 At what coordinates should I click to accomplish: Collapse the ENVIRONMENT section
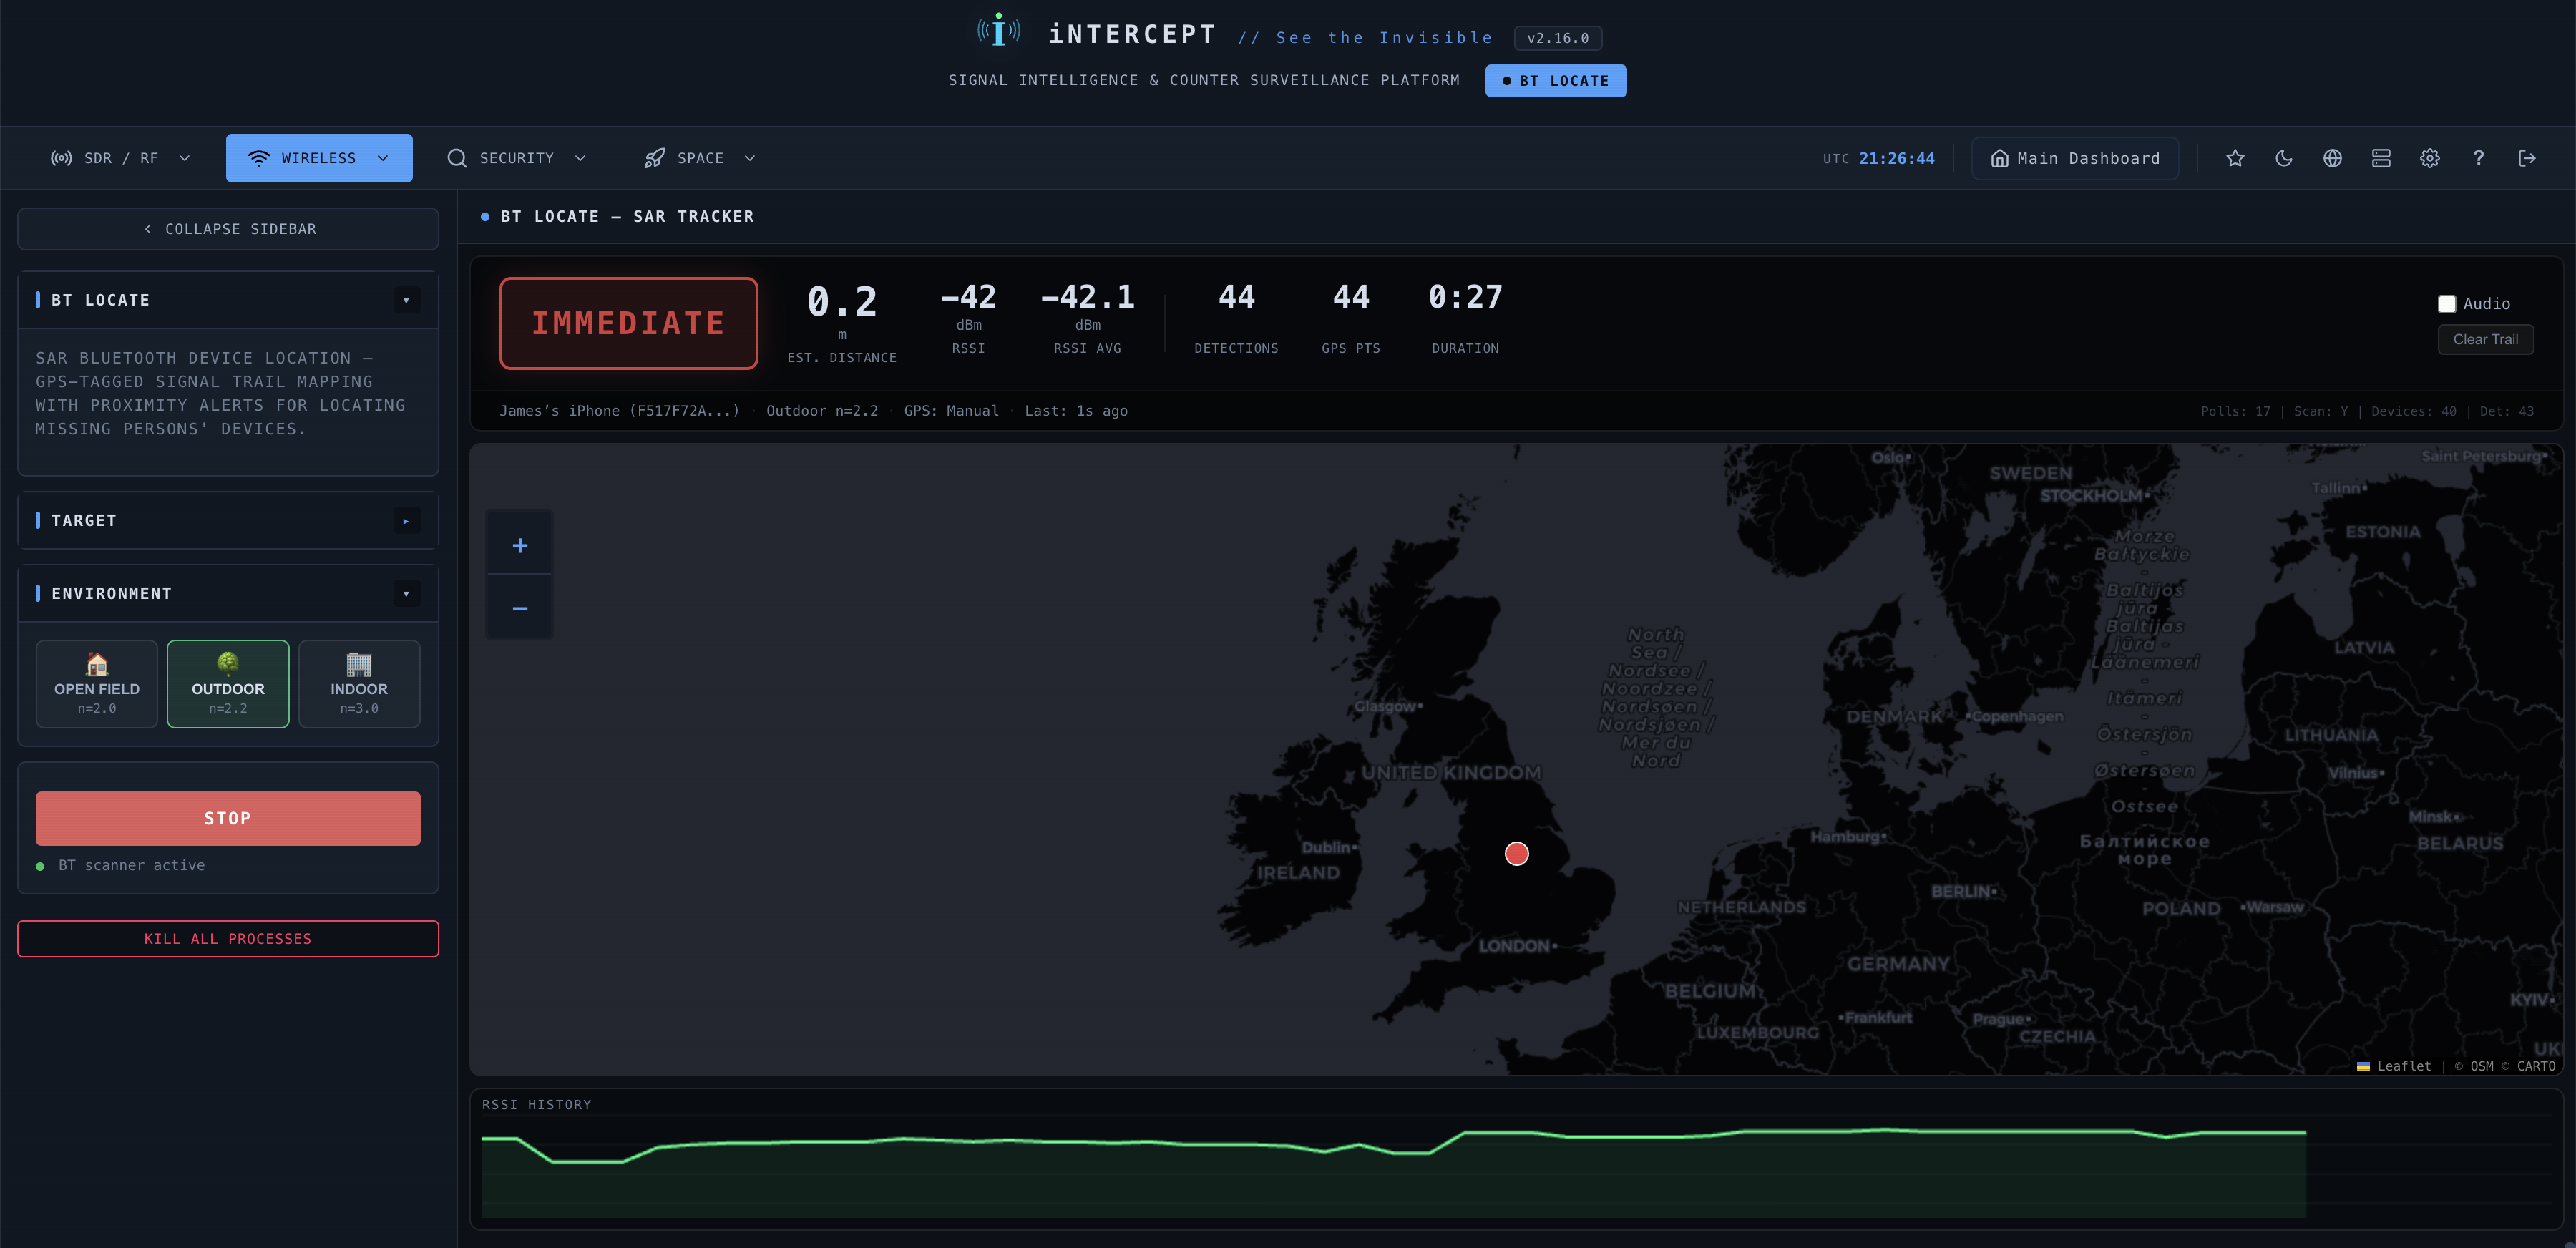[x=406, y=593]
